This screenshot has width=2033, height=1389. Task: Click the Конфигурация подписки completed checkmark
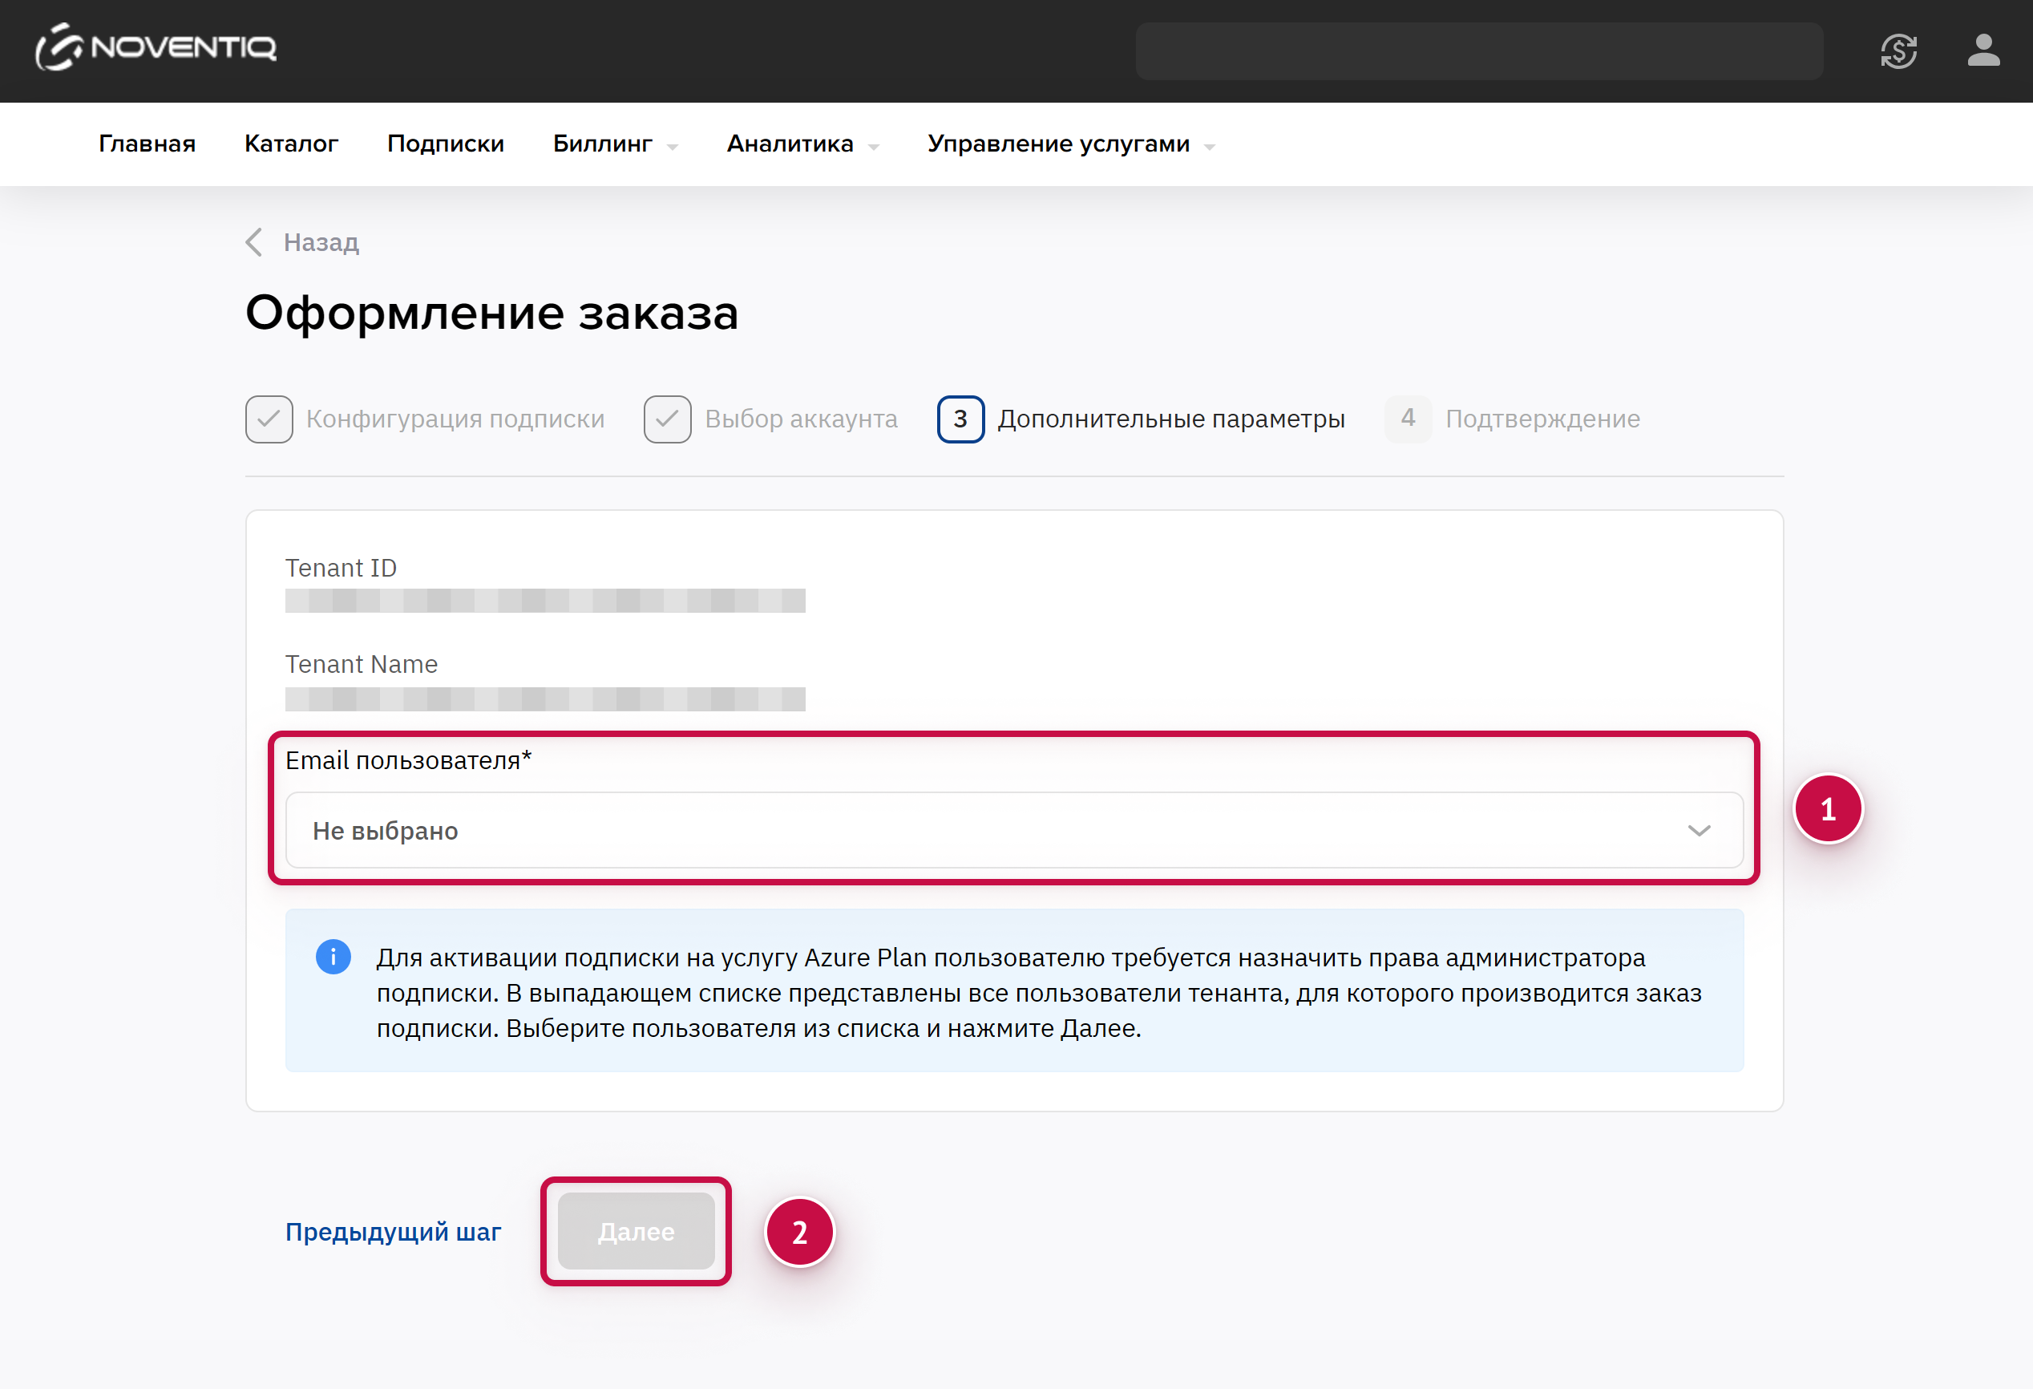pyautogui.click(x=269, y=419)
